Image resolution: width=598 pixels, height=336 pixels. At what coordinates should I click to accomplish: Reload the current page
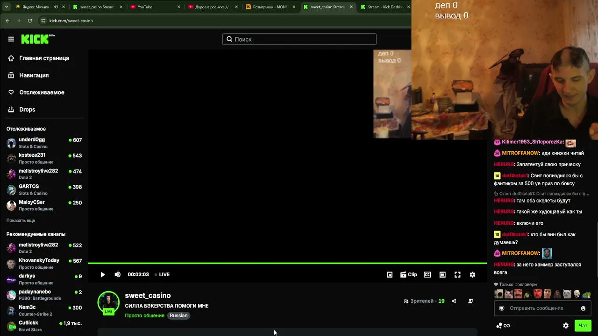point(30,21)
